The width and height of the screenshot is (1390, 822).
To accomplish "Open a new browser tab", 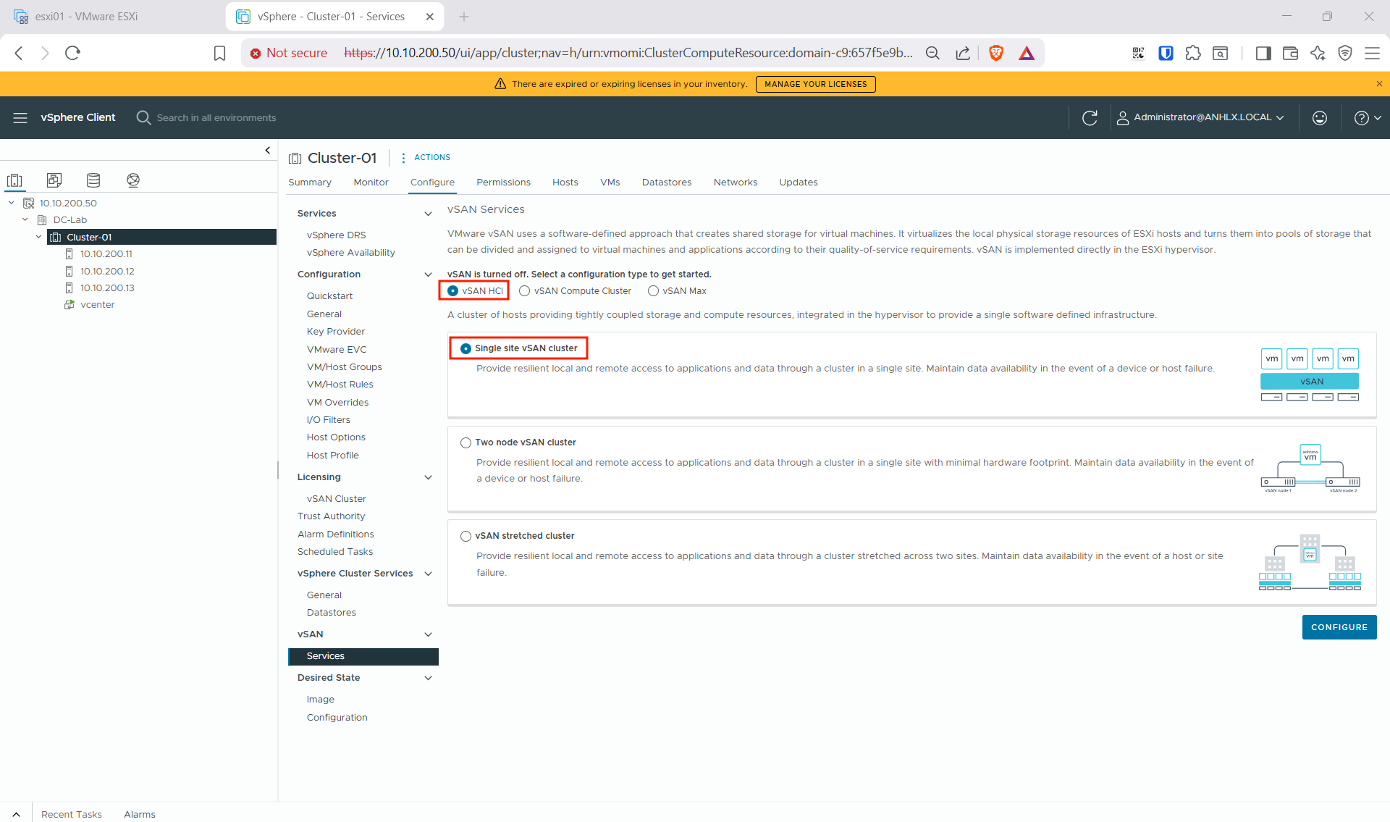I will [x=464, y=17].
